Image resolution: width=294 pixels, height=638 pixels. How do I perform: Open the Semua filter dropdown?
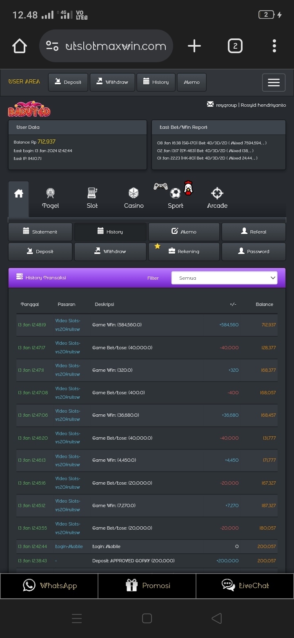click(224, 278)
